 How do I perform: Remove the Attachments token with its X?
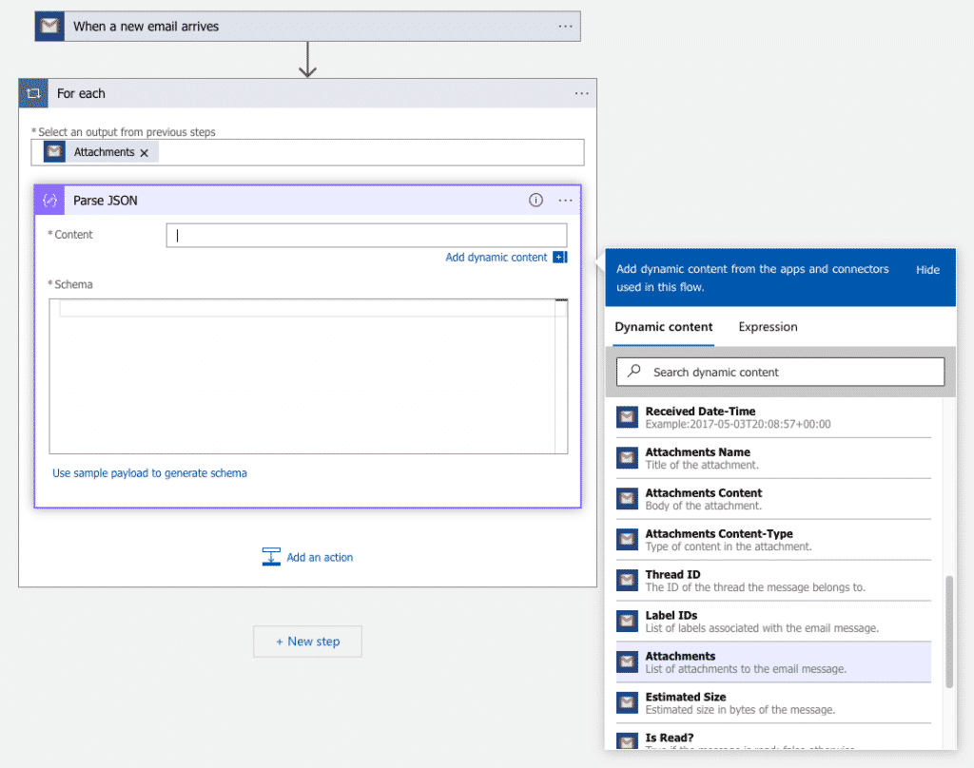[145, 153]
